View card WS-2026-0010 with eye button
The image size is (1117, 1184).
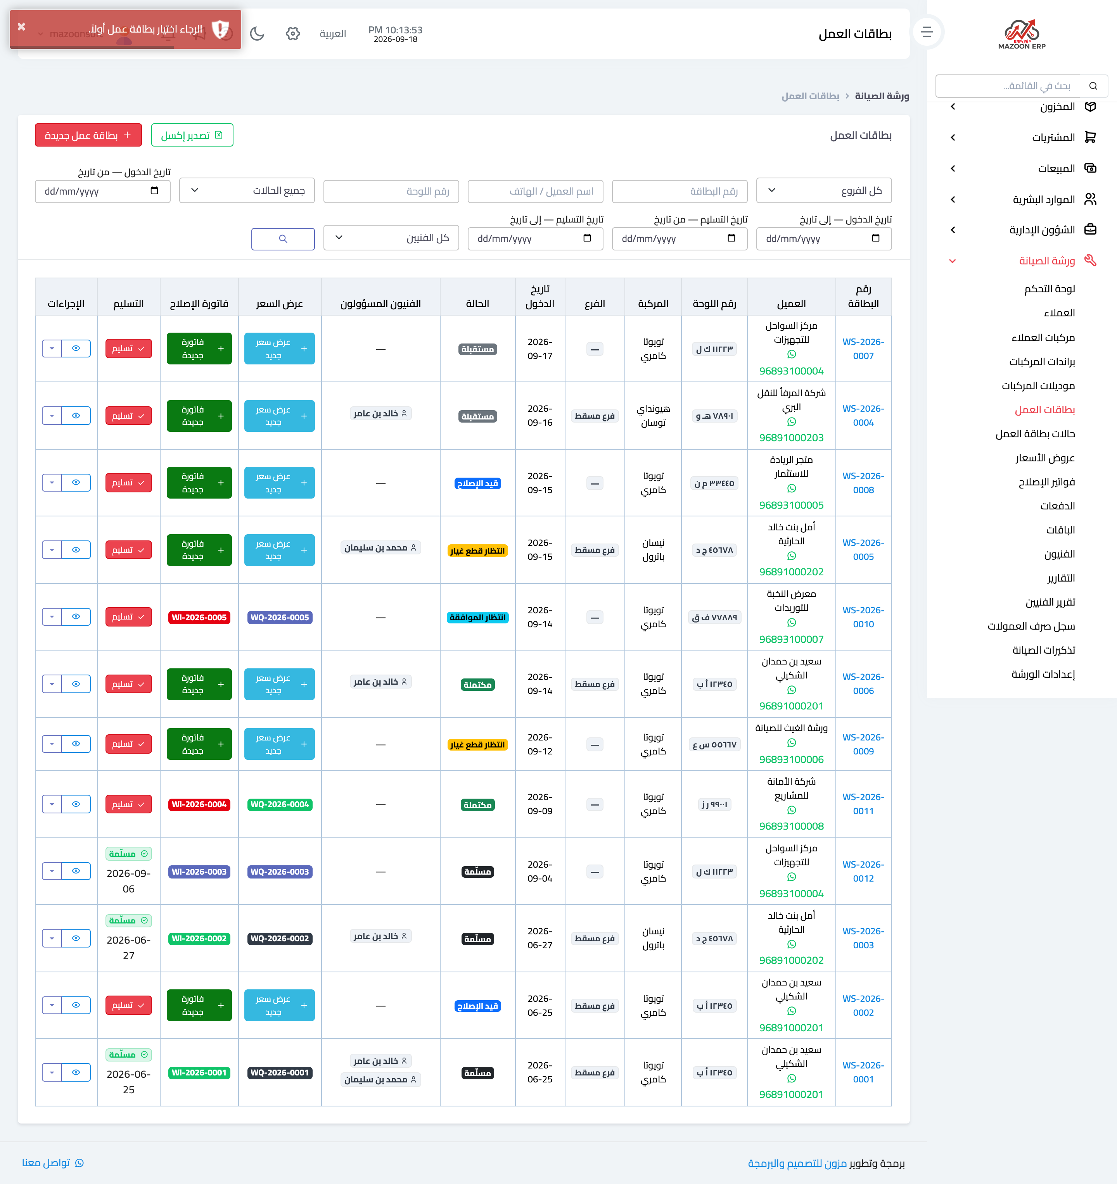point(76,617)
